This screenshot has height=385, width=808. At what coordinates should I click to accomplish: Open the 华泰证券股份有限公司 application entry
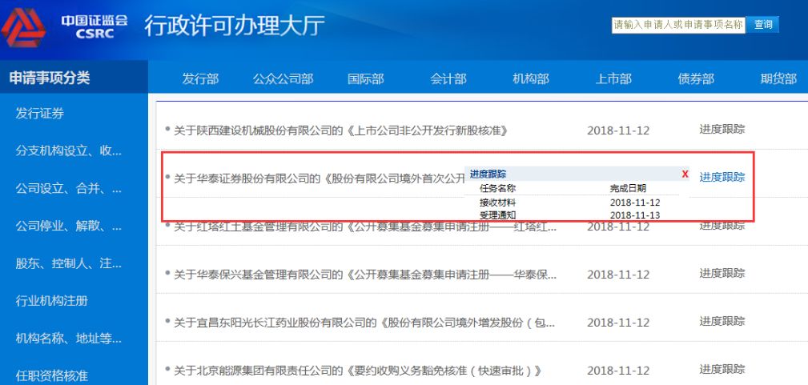tap(319, 178)
